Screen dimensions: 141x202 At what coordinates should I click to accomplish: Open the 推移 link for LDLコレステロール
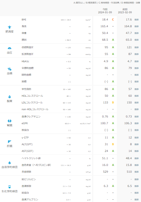tap(136, 103)
